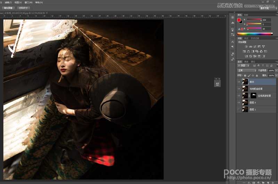The width and height of the screenshot is (278, 184).
Task: Click the Brightness/Contrast adjustment icon
Action: click(x=246, y=47)
